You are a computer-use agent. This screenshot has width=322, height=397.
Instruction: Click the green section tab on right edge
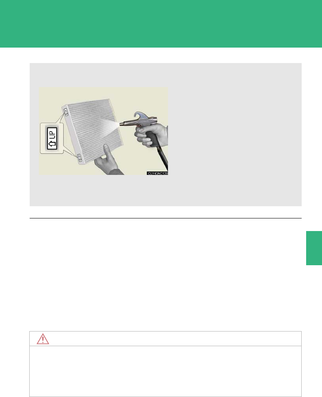click(314, 248)
